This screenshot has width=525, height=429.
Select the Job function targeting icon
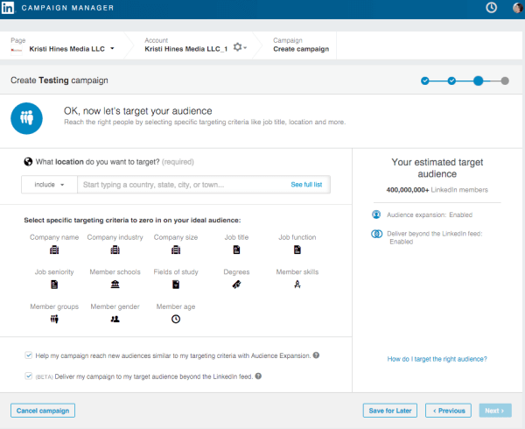297,250
